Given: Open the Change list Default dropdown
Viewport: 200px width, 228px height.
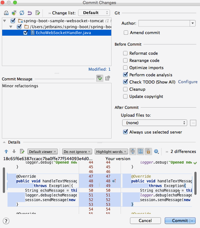Looking at the screenshot, I should 94,13.
